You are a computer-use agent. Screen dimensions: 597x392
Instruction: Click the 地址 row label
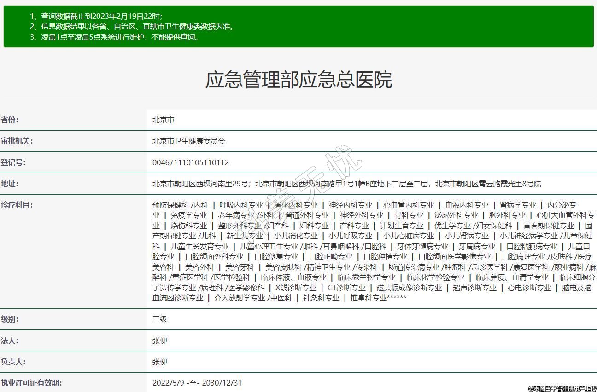10,184
